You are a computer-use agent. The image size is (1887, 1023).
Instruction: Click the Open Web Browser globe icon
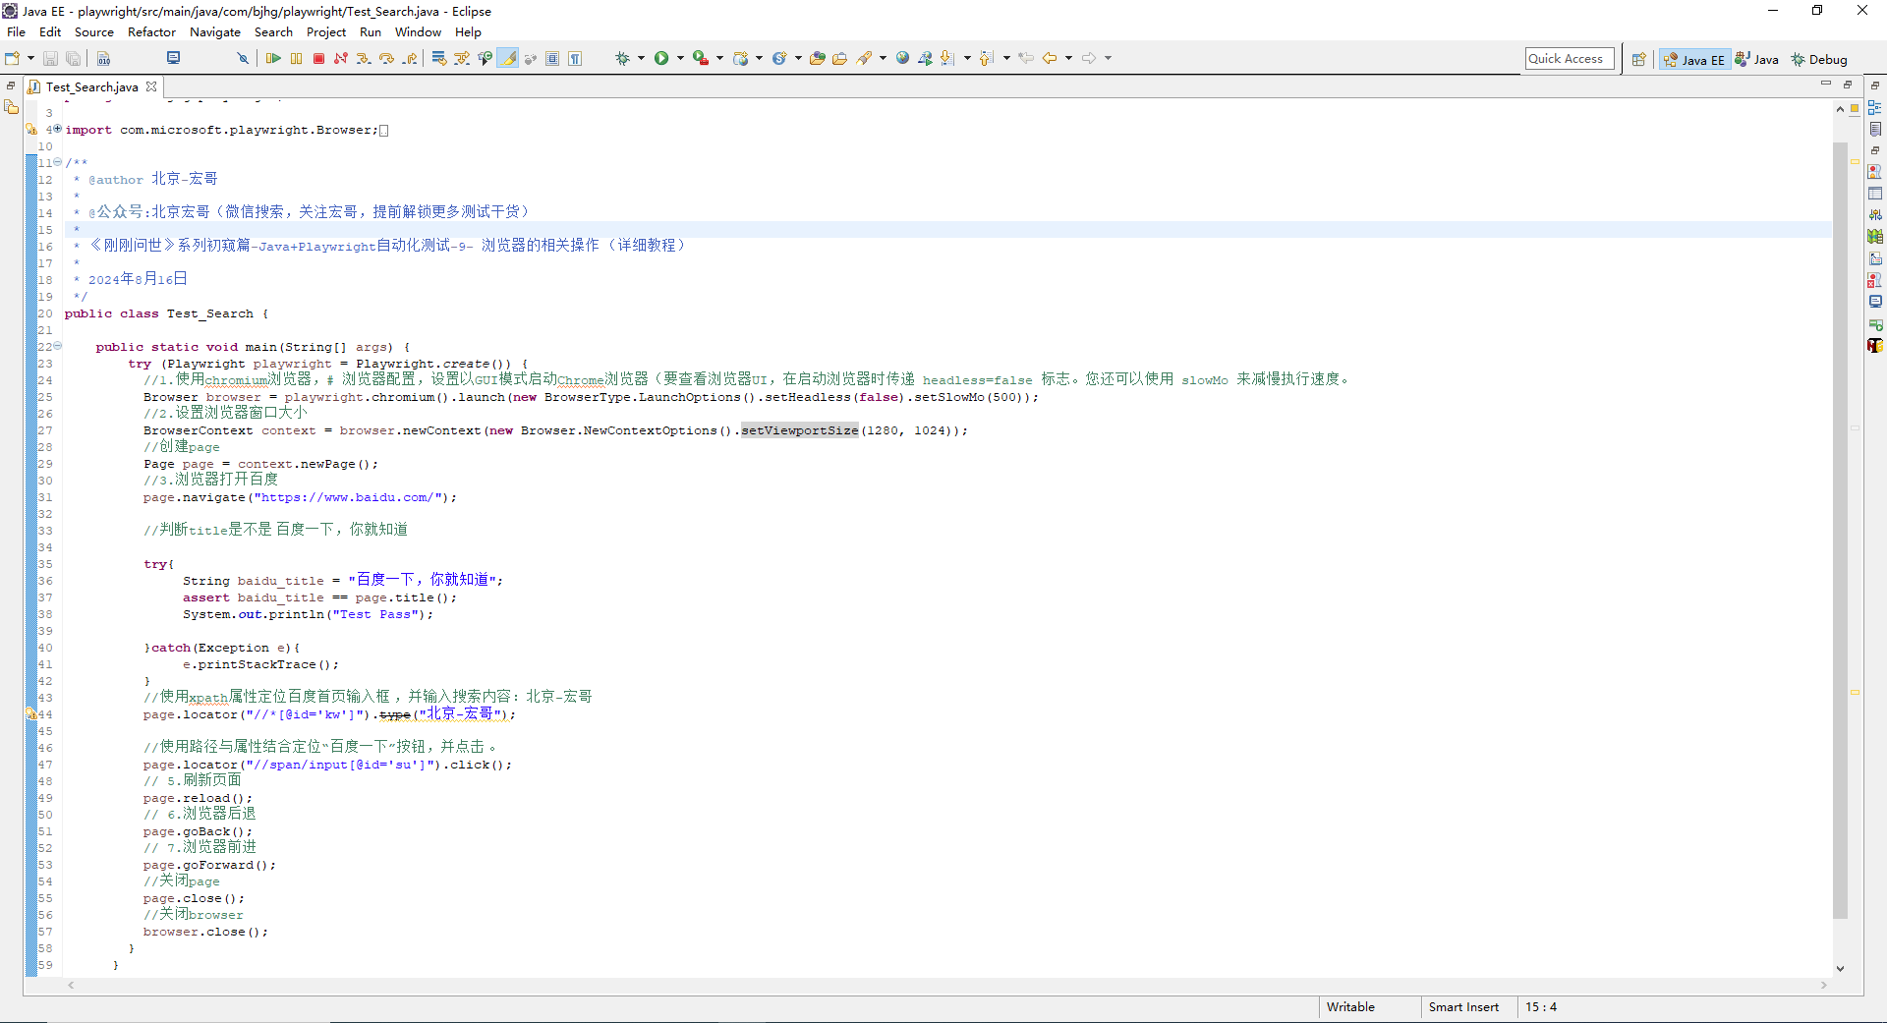pos(902,59)
